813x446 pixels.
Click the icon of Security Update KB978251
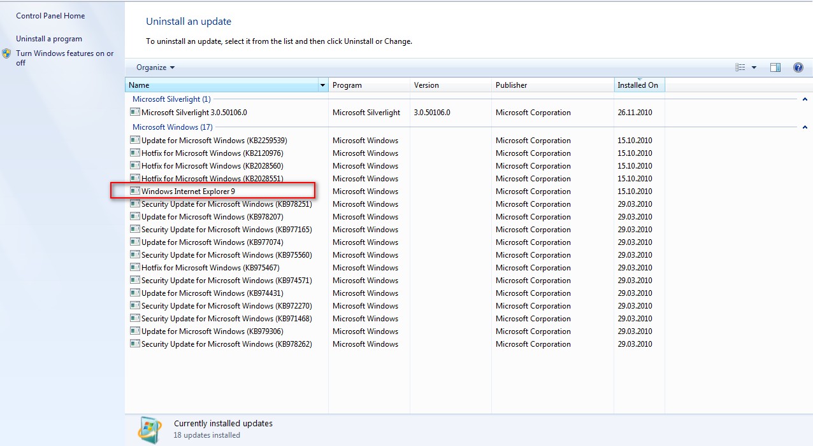(x=134, y=204)
